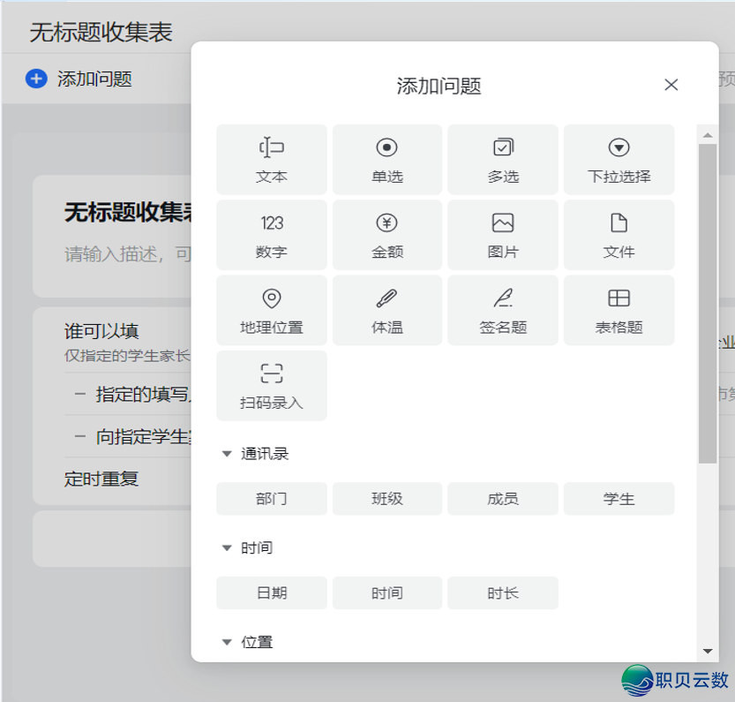Add the 金额 amount question type
The height and width of the screenshot is (702, 735).
tap(386, 235)
